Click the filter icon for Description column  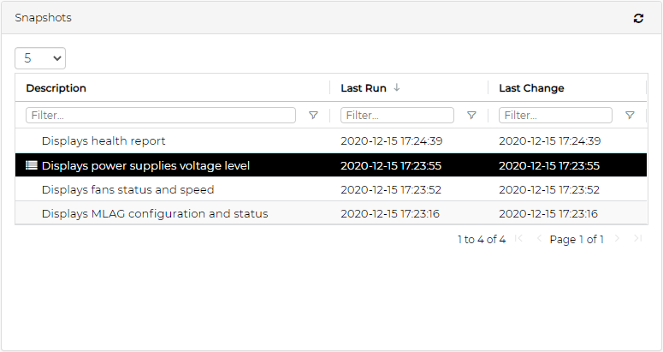313,115
